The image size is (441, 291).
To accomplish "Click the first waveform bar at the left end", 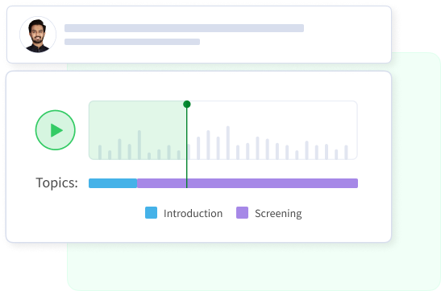I will pos(100,152).
